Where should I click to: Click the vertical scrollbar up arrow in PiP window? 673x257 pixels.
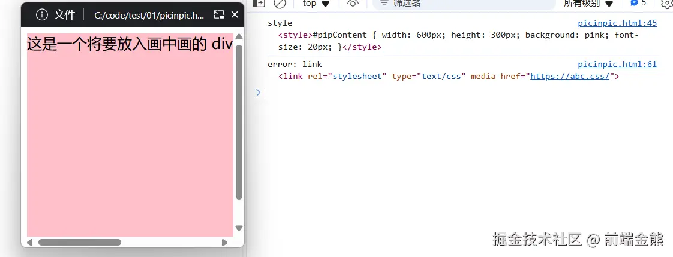click(x=239, y=37)
